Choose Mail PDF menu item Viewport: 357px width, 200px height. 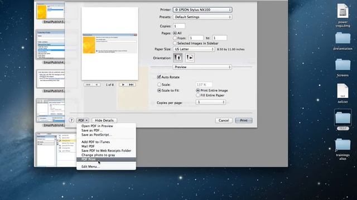click(x=106, y=146)
